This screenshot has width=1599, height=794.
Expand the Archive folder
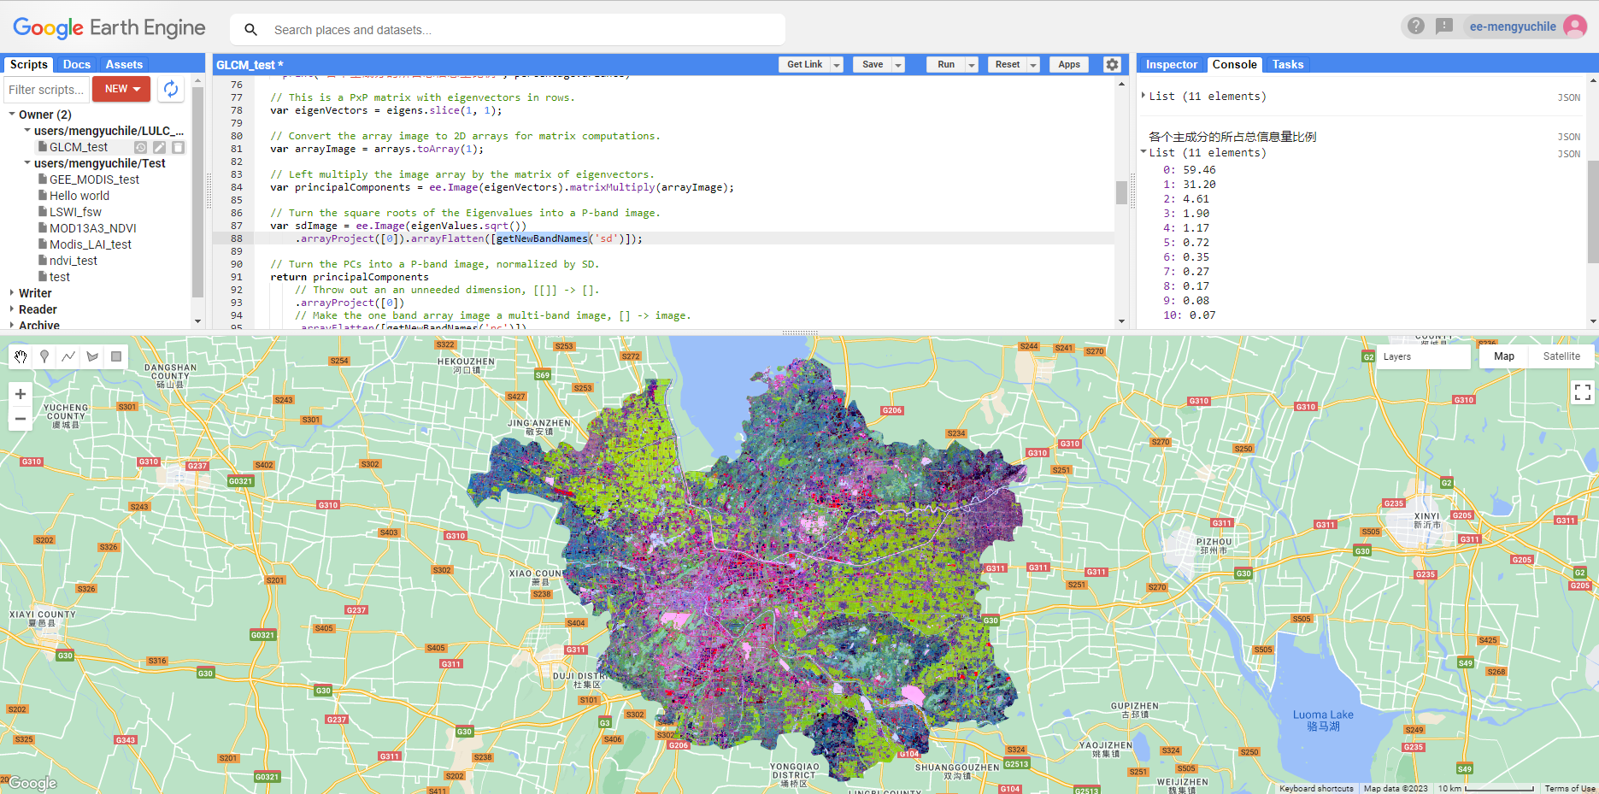(x=12, y=325)
